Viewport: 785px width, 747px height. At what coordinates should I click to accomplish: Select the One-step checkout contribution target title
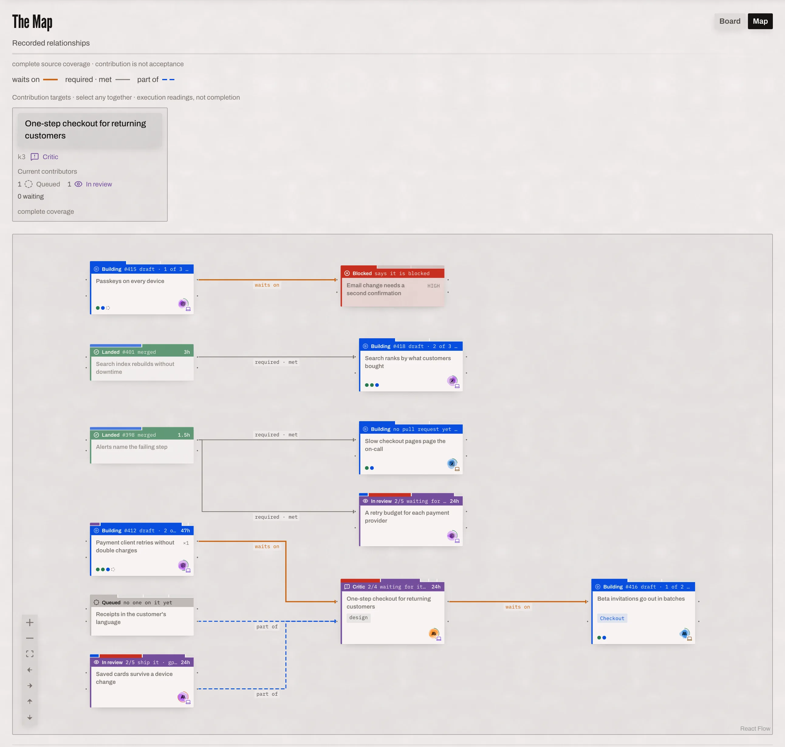[x=90, y=130]
